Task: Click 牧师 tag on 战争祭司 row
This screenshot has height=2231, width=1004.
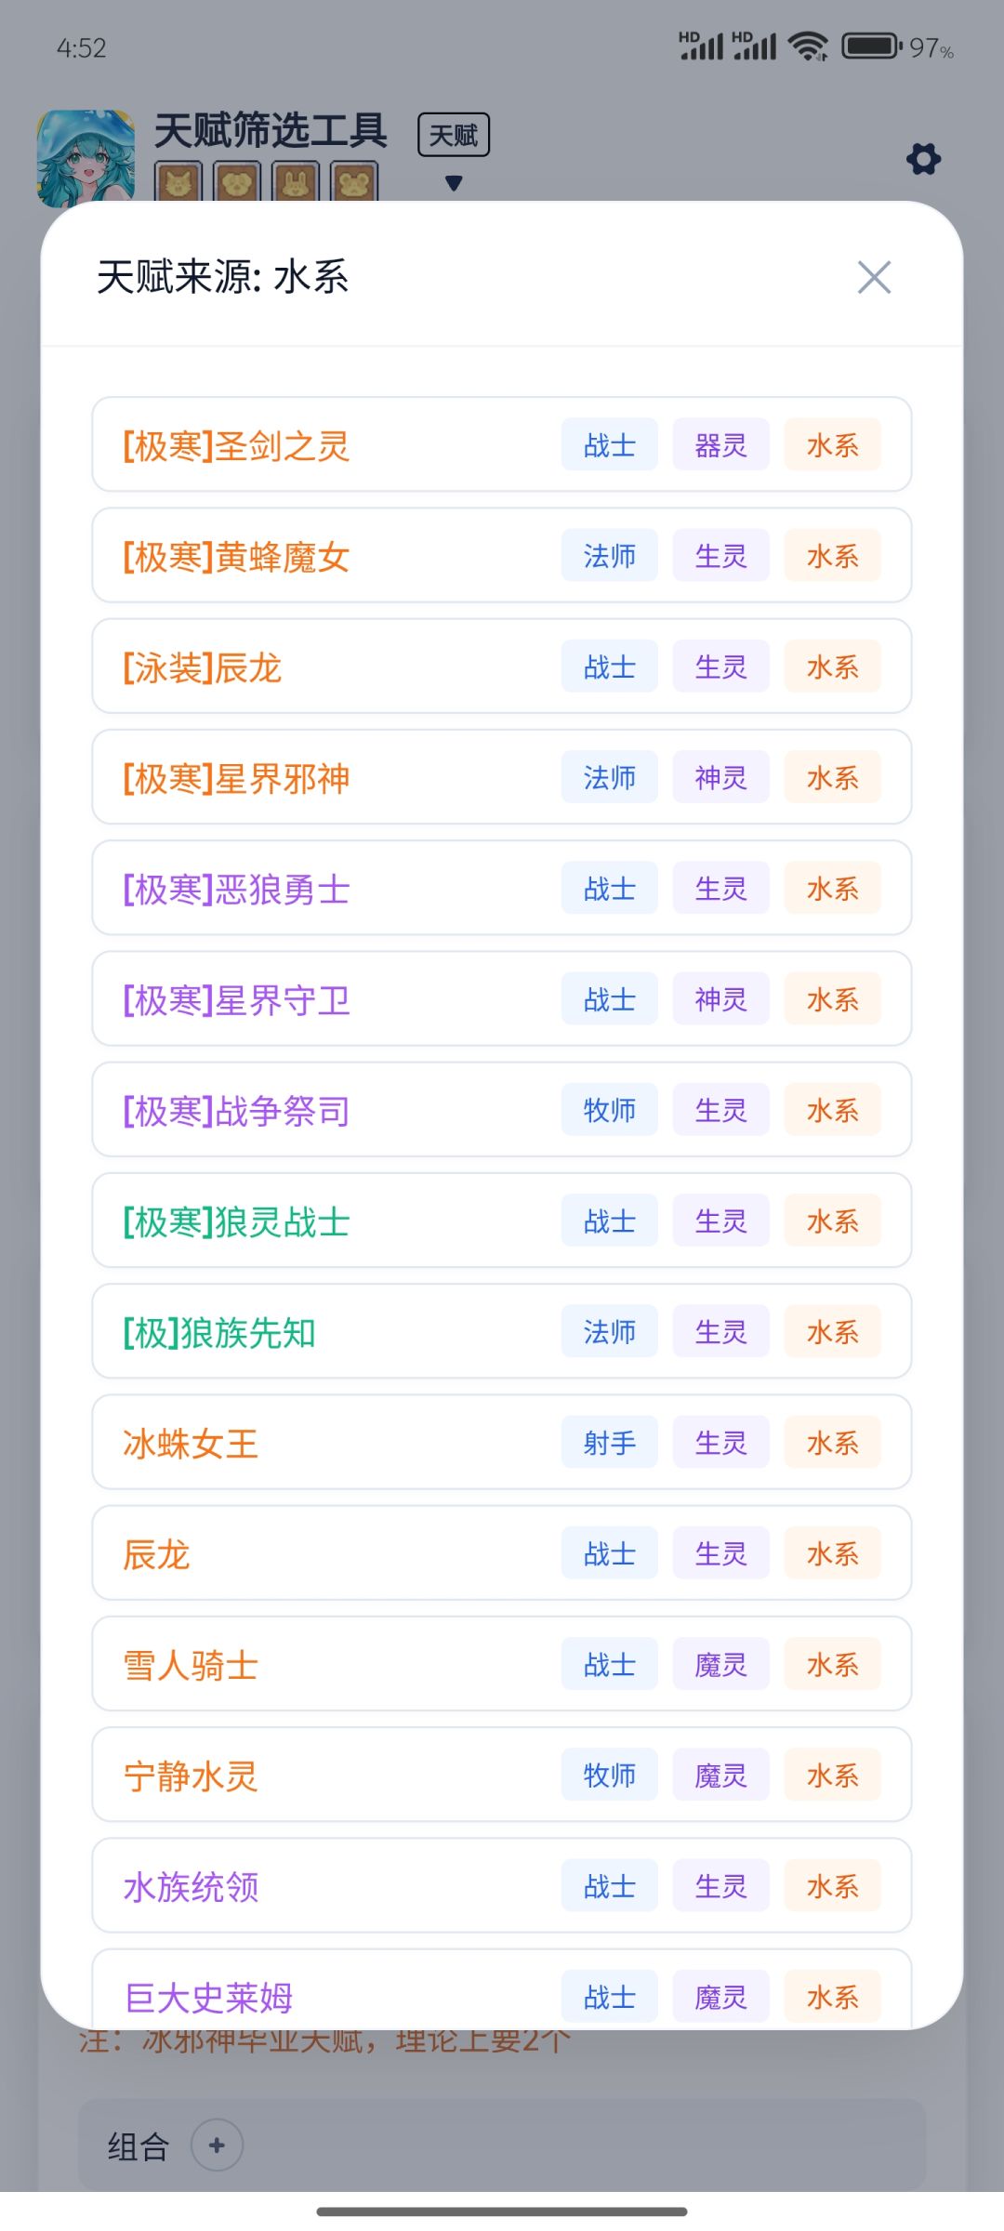Action: [x=610, y=1110]
